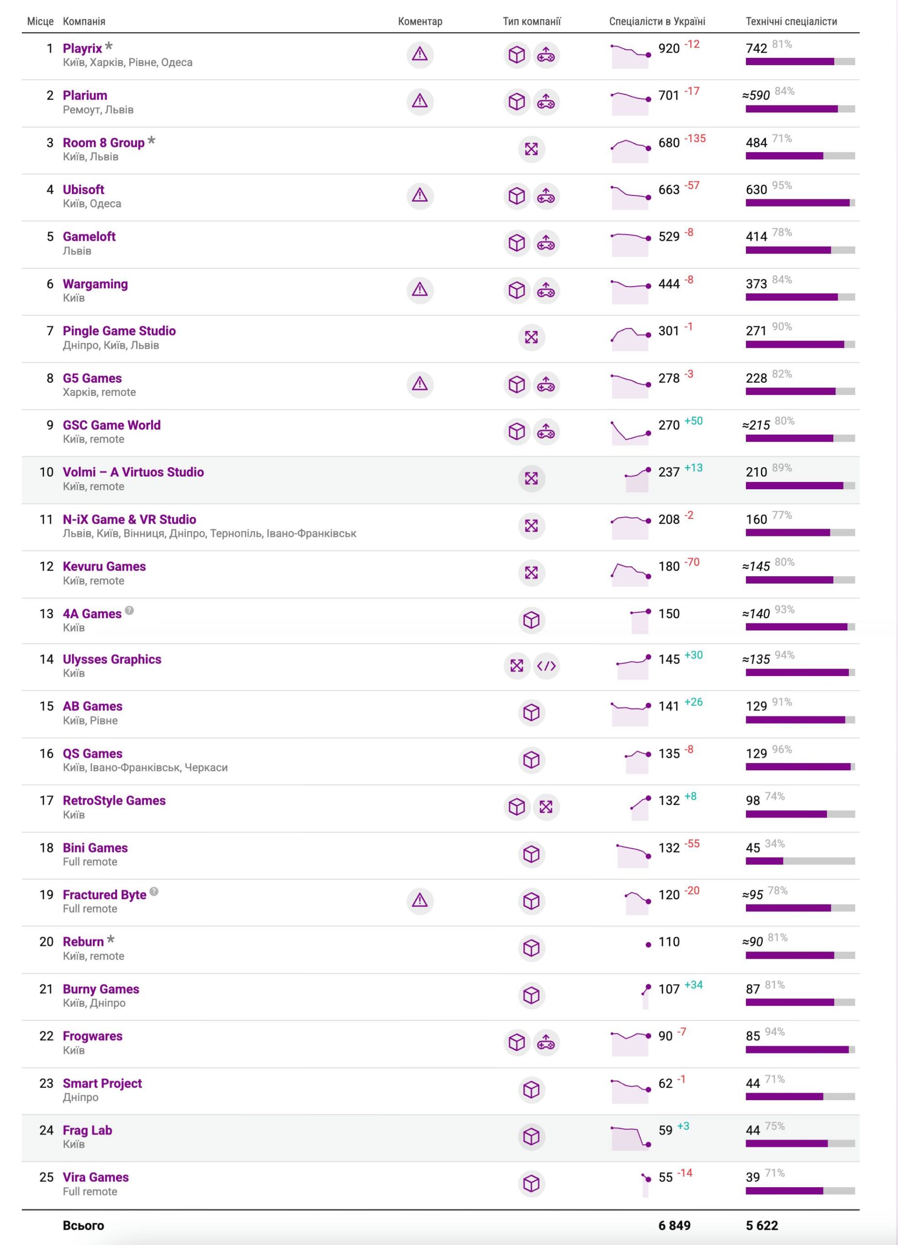Open the Wargaming company link

(x=95, y=284)
